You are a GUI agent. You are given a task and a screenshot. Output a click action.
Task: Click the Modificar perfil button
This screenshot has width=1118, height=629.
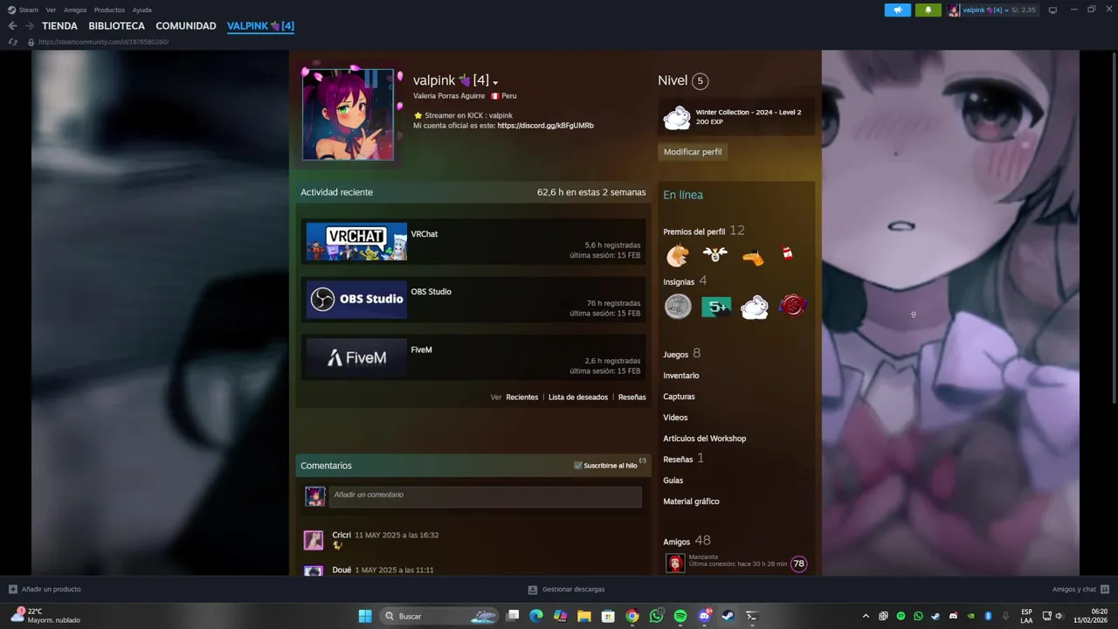[693, 152]
